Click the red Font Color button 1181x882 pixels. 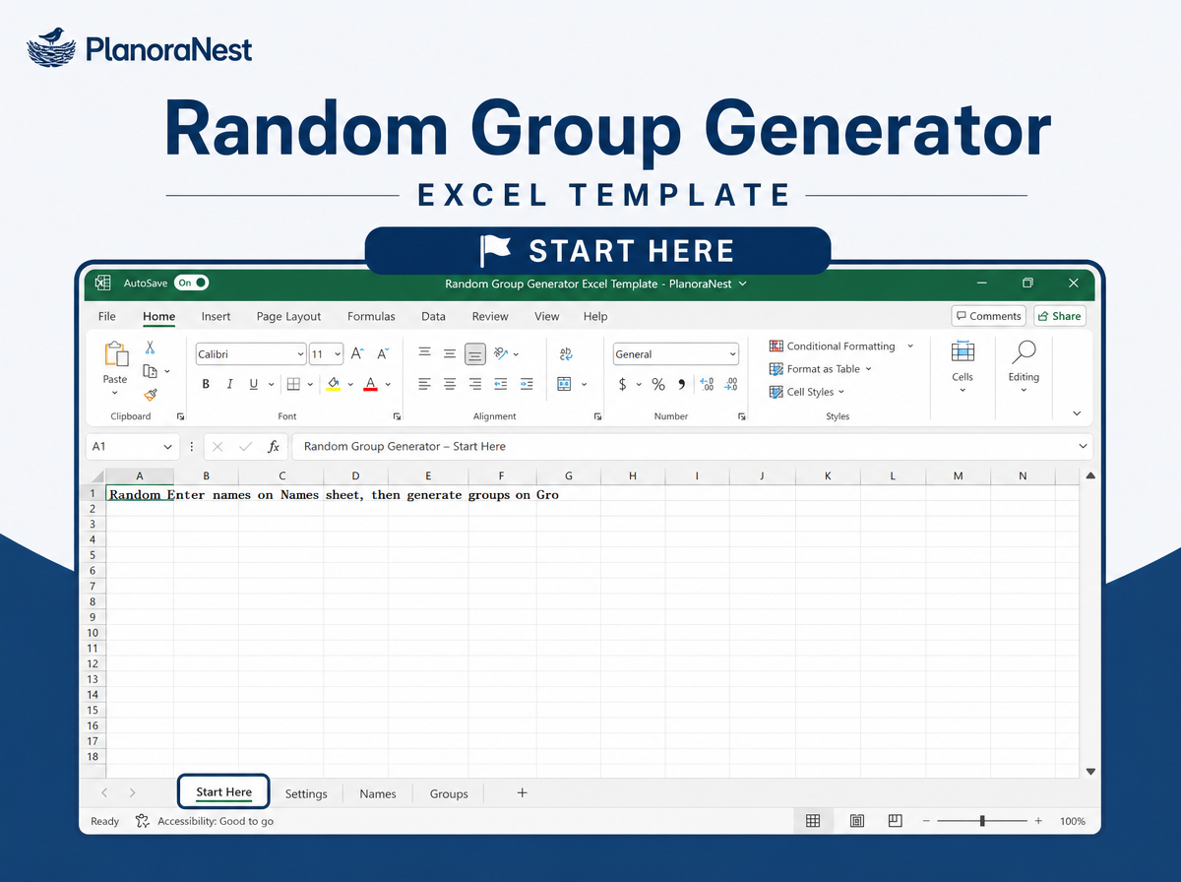click(x=371, y=384)
